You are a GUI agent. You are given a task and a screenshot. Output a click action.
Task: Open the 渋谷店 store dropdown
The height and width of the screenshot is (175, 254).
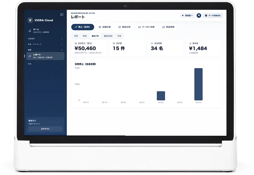point(187,16)
